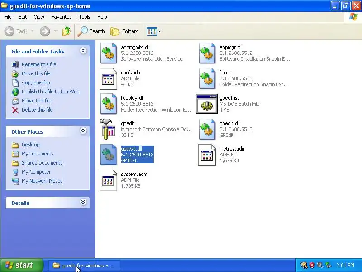This screenshot has height=272, width=362.
Task: Click E-mail this file
Action: (x=37, y=101)
